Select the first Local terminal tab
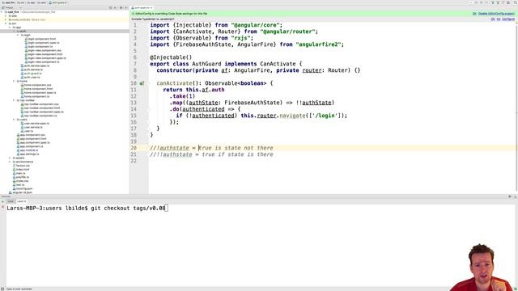This screenshot has width=518, height=291. click(x=11, y=201)
